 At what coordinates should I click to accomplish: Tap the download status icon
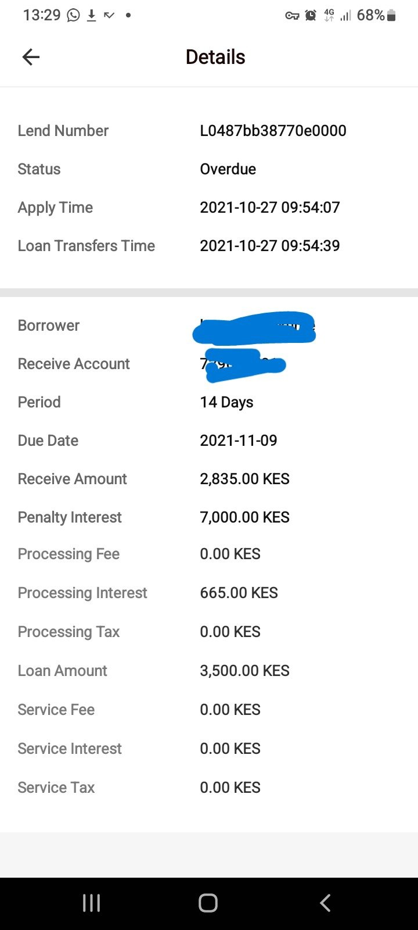click(x=91, y=15)
